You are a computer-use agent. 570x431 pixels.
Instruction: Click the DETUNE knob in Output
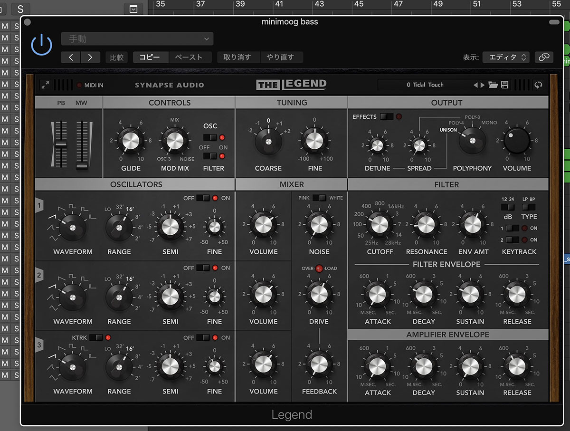377,145
